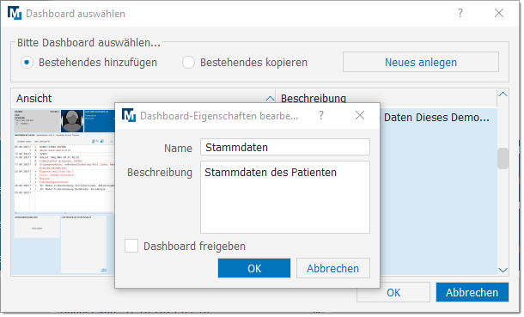Click the Beschreibung column header
The height and width of the screenshot is (317, 524).
(x=387, y=98)
